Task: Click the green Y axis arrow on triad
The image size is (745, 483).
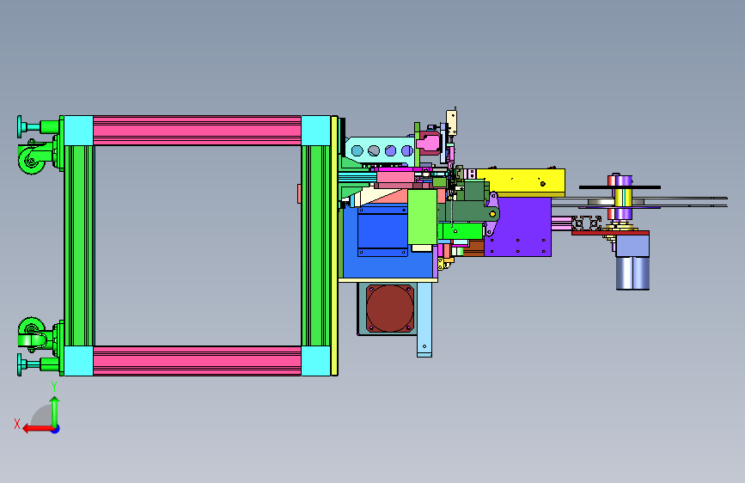Action: 55,411
